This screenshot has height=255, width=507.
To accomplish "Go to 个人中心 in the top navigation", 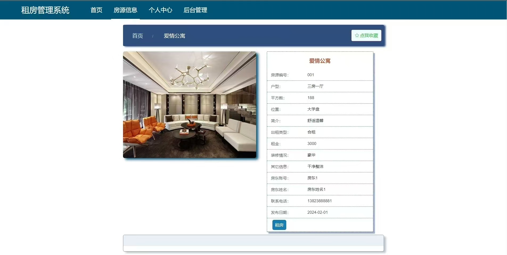I will 160,10.
